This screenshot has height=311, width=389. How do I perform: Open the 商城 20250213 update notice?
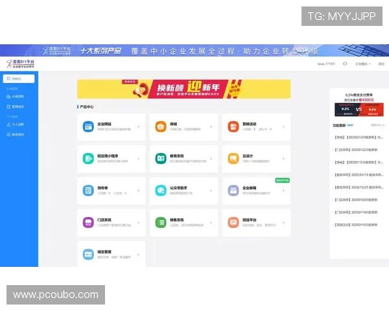(359, 137)
